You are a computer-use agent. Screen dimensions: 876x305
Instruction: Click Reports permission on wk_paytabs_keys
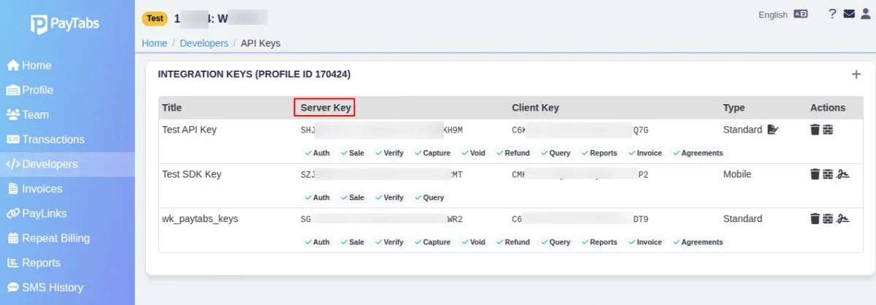pyautogui.click(x=599, y=242)
